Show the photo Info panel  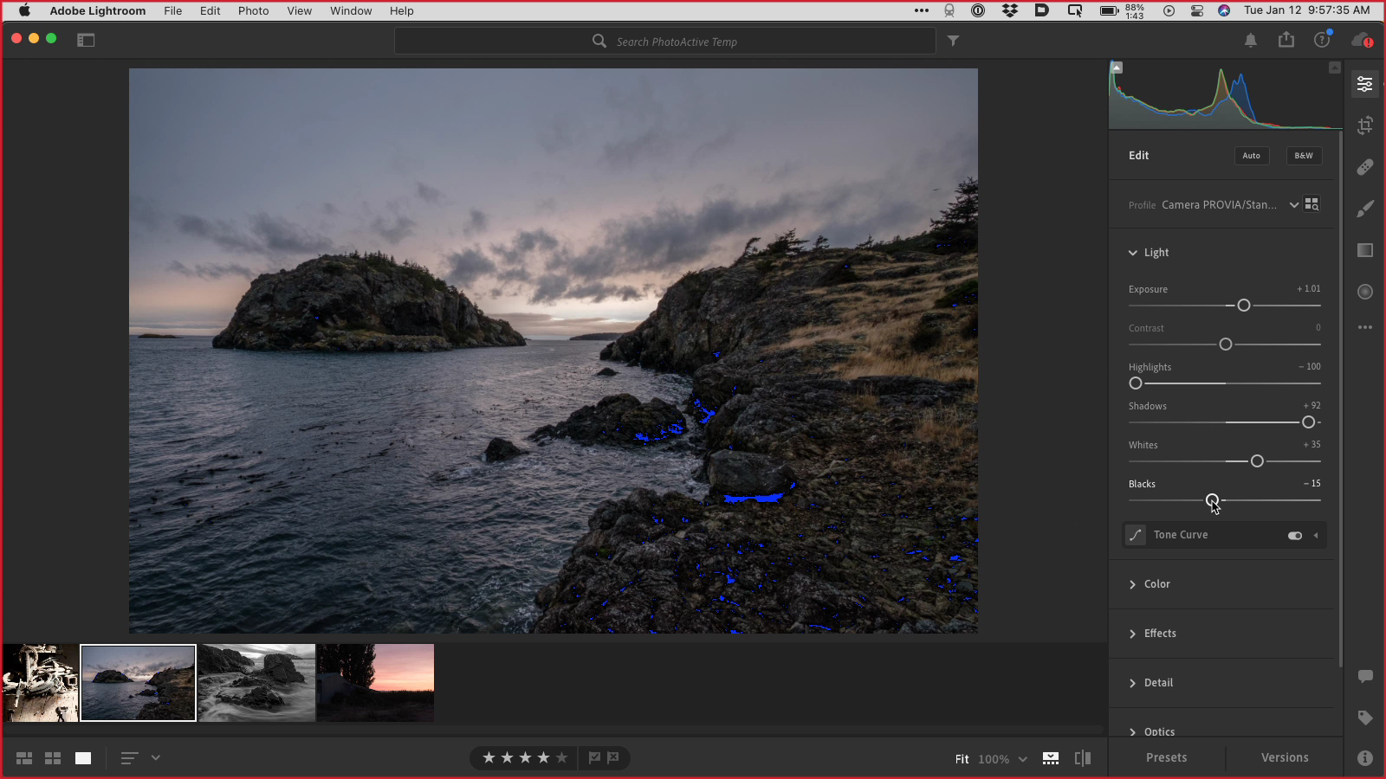(x=1365, y=758)
